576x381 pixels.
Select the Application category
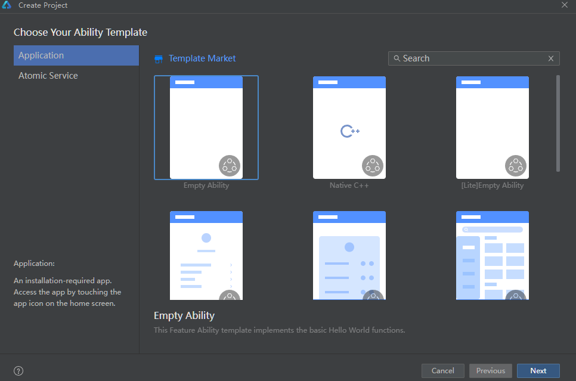(76, 55)
